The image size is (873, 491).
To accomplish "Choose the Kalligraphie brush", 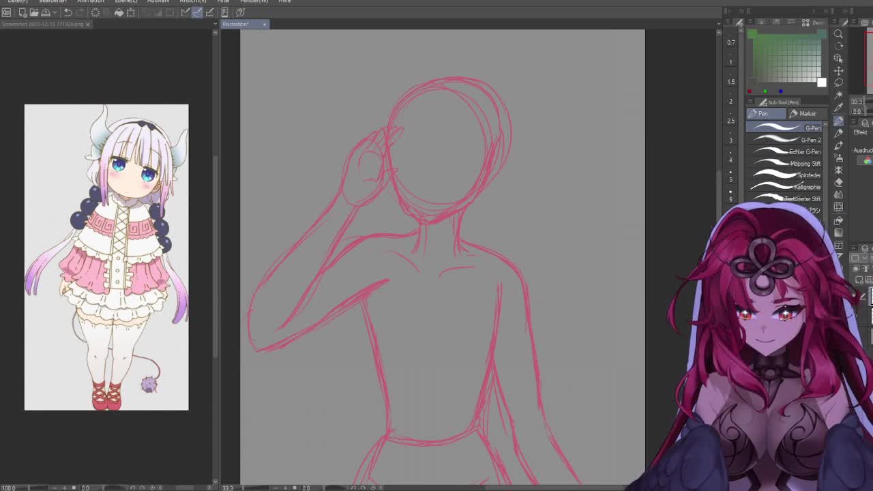I will (x=784, y=187).
